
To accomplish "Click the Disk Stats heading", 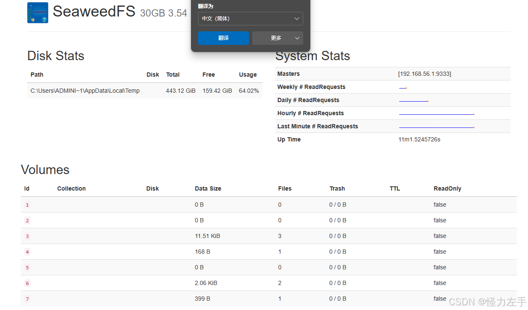I will (56, 56).
